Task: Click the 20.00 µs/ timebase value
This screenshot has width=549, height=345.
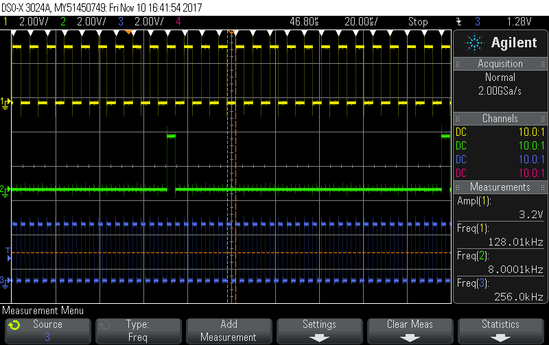Action: (x=361, y=22)
